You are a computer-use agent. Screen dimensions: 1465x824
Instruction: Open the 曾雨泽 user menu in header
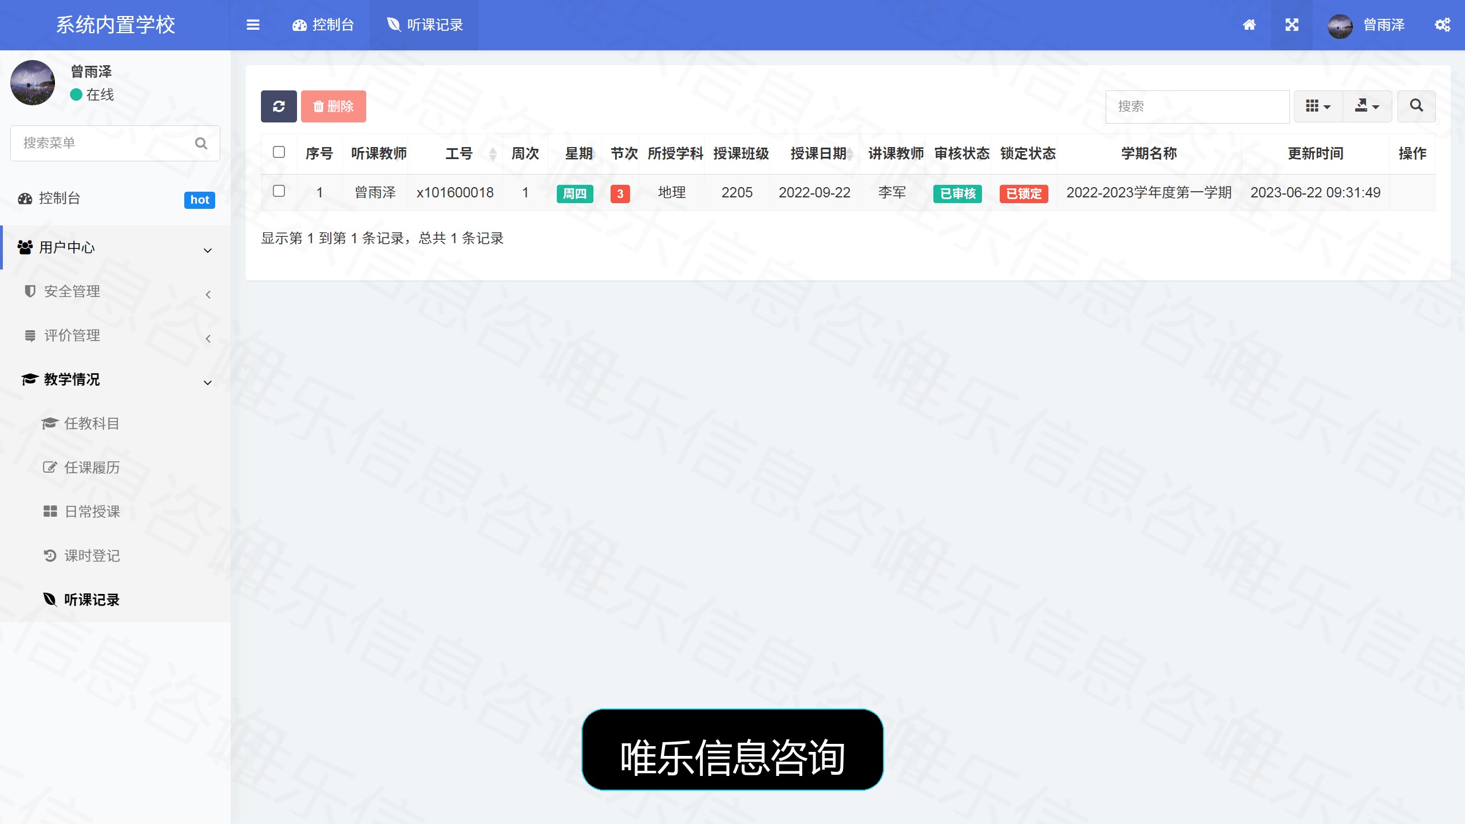point(1366,25)
